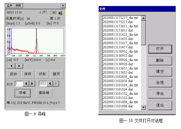
Task: Click the 识别 identify button
Action: [x=42, y=74]
